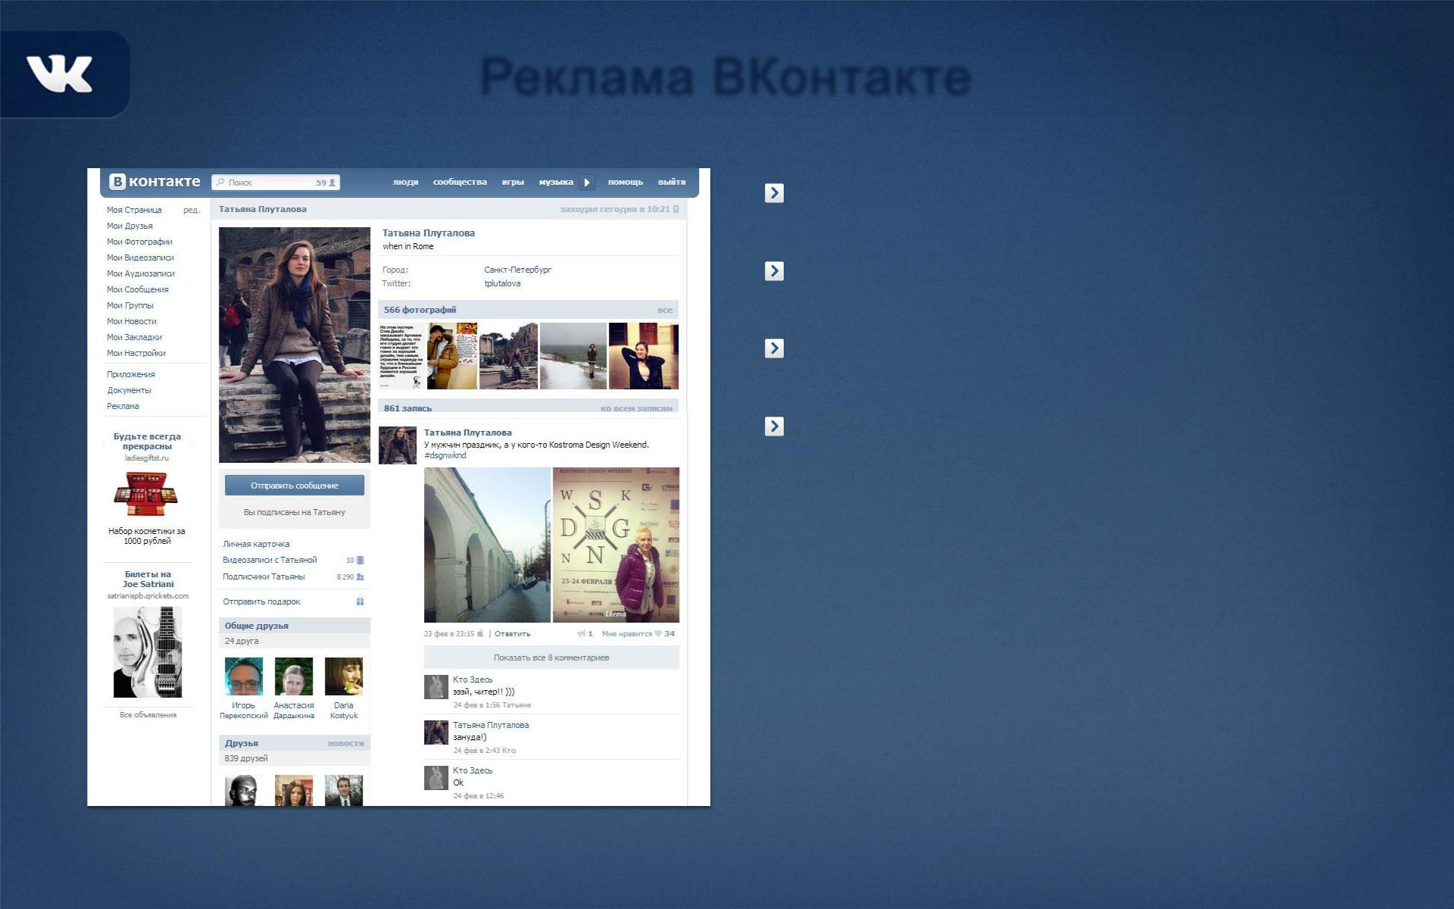Screen dimensions: 1454x909
Task: Open Видеозаписи с Татьяной link
Action: [x=270, y=560]
